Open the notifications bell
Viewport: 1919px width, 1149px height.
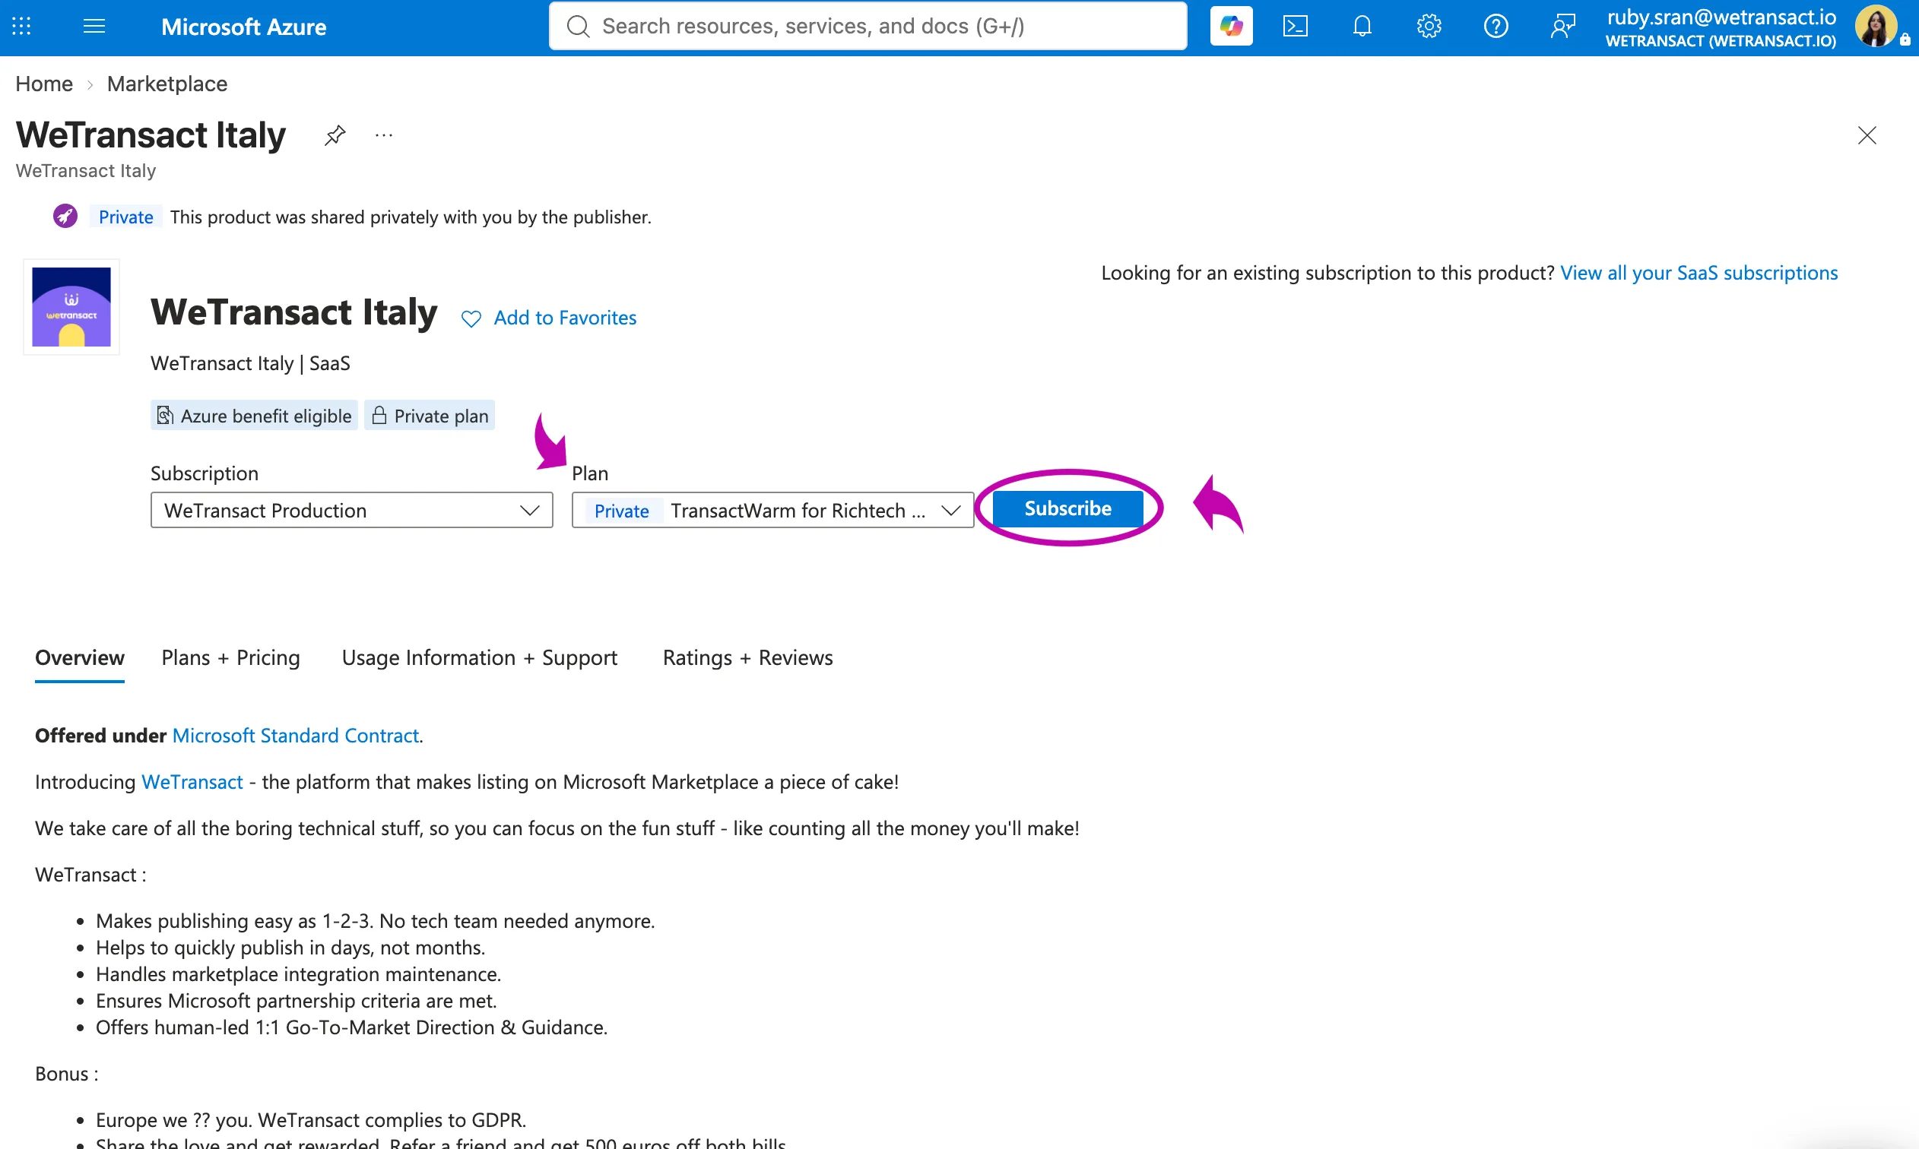pyautogui.click(x=1362, y=27)
